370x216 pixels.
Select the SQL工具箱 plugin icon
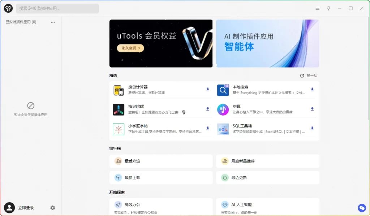pyautogui.click(x=223, y=128)
